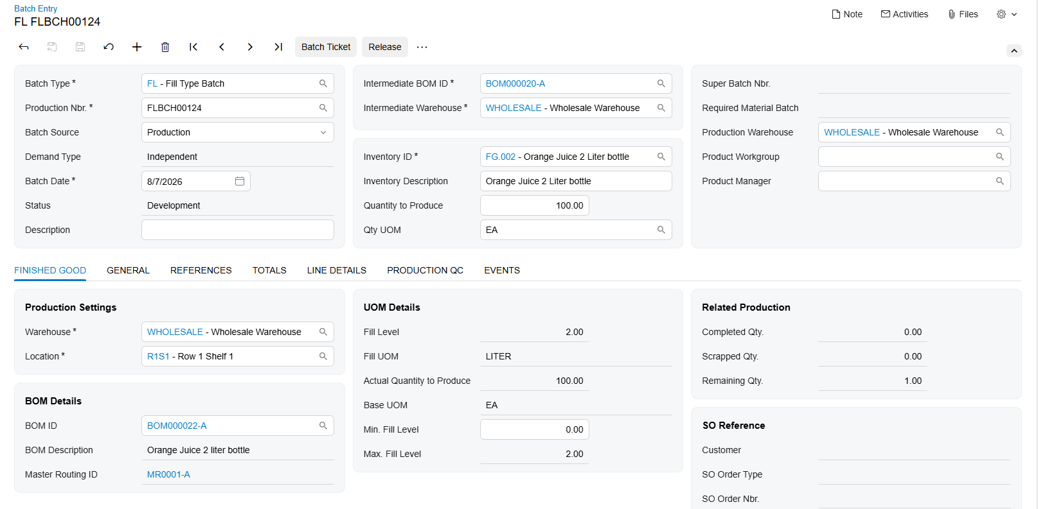Switch to the Production QC tab
The width and height of the screenshot is (1038, 509).
(425, 270)
